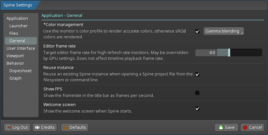
Task: Click the Log Out power icon
Action: point(8,128)
